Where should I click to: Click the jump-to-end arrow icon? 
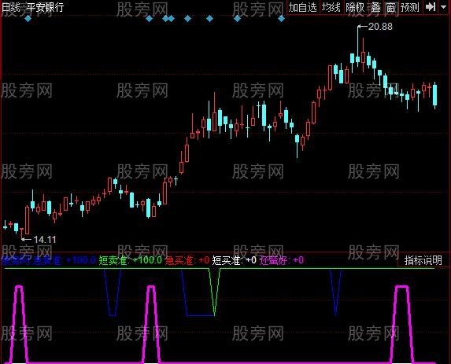point(431,7)
